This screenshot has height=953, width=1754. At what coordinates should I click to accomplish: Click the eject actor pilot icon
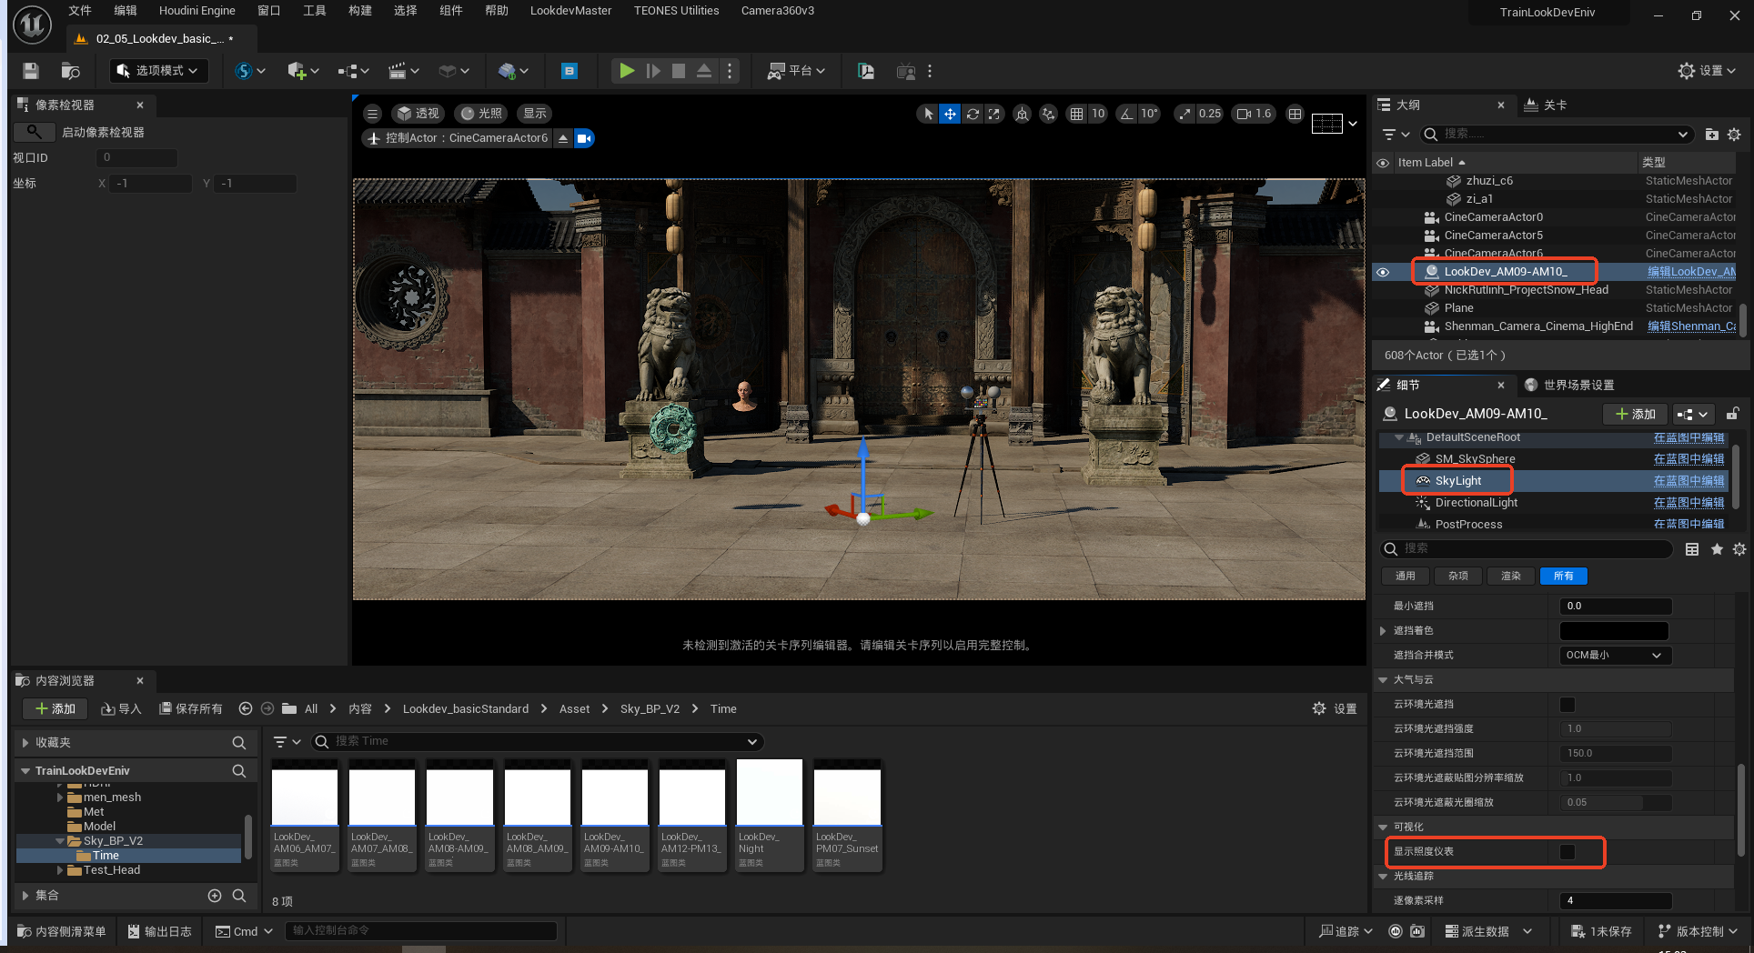[563, 138]
